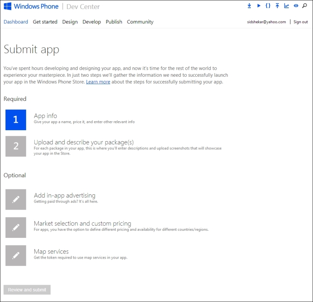Click the gray step 2 tile
313x302 pixels.
tap(16, 146)
